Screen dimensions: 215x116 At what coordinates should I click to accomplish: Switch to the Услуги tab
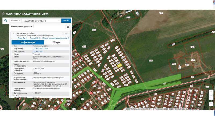pyautogui.click(x=57, y=42)
